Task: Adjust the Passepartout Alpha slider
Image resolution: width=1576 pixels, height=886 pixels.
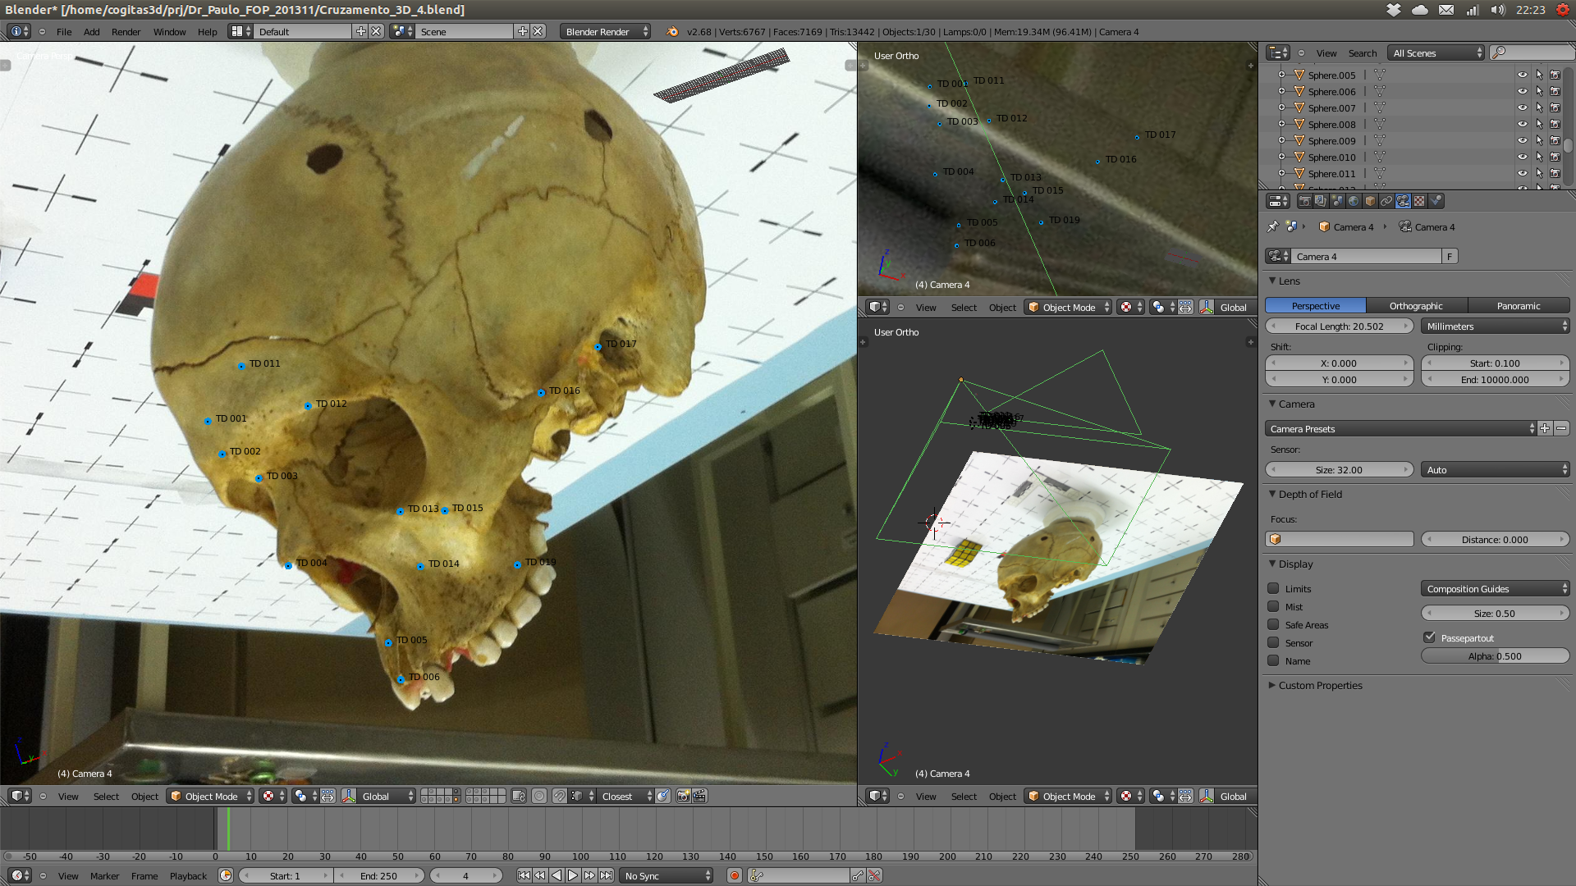Action: pos(1495,656)
